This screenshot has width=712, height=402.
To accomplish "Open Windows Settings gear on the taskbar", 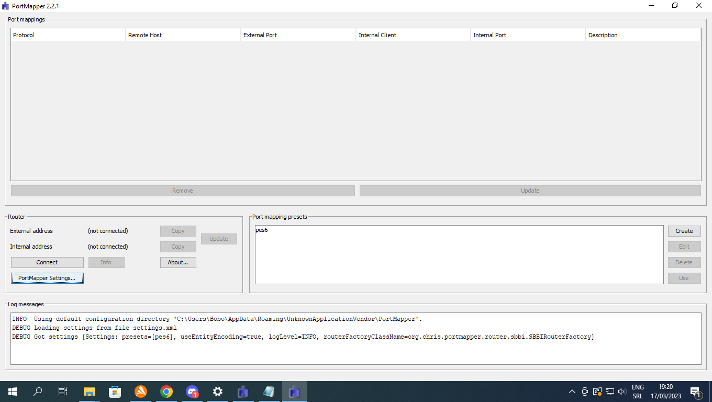I will click(218, 392).
